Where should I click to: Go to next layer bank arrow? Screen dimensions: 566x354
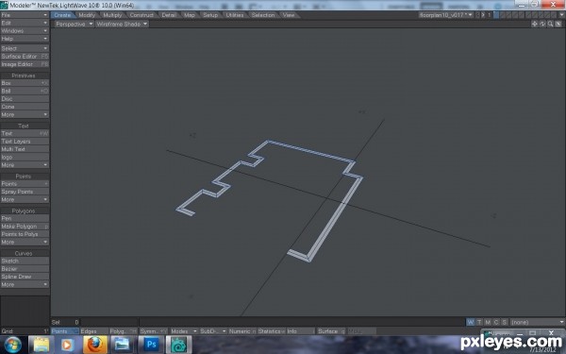(x=483, y=15)
